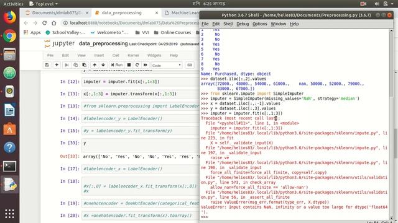398x223 pixels.
Task: Open Jupyter Cell menu
Action: 116,55
